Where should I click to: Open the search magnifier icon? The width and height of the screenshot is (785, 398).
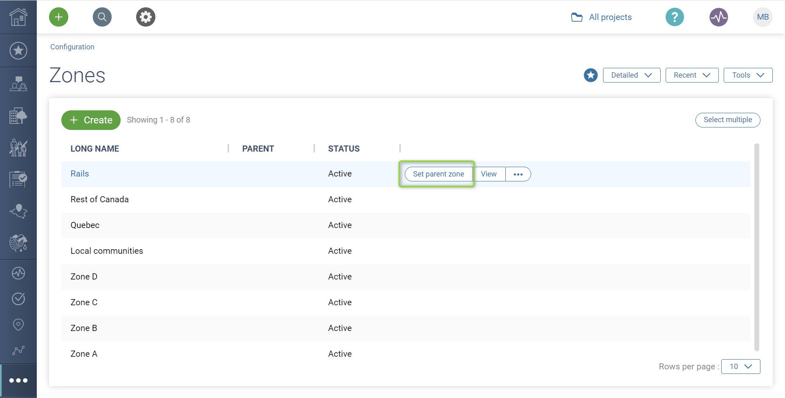(102, 17)
